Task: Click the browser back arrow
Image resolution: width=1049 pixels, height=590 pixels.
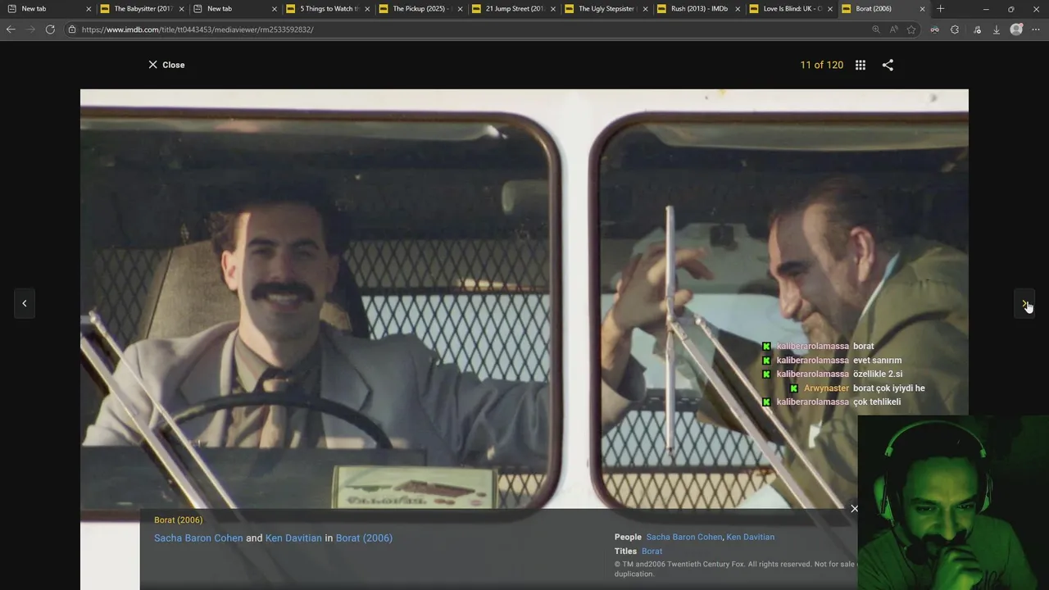Action: pos(11,29)
